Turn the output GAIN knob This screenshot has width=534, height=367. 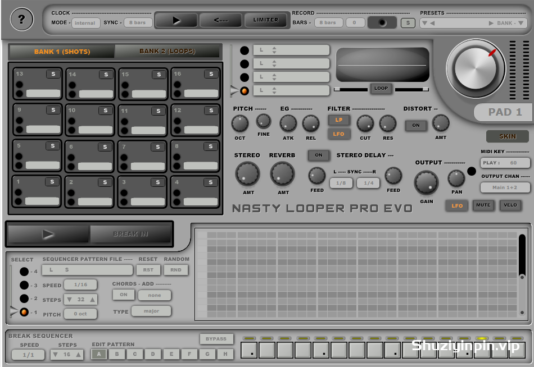(x=427, y=183)
